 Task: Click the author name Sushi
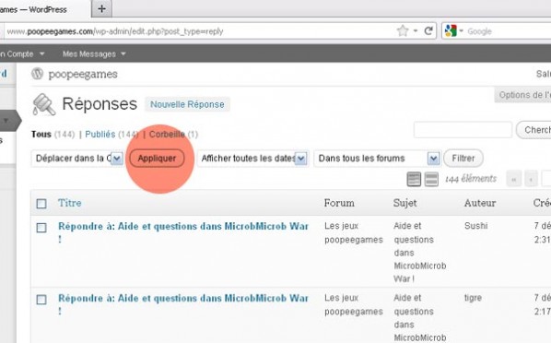coord(475,226)
